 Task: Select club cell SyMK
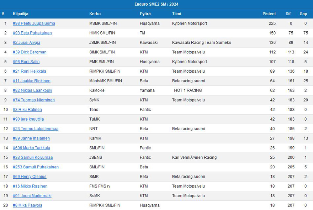94,100
